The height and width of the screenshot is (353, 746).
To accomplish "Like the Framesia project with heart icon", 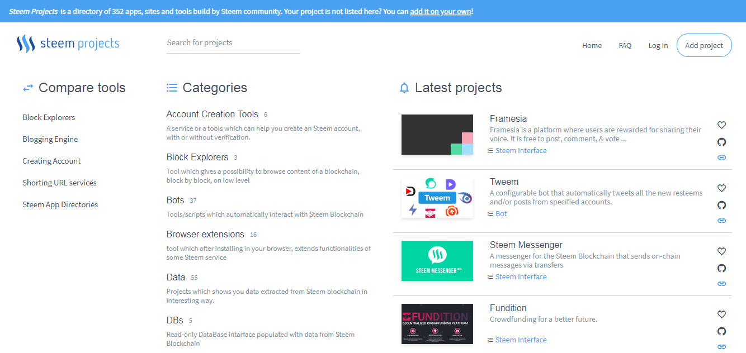I will (x=721, y=125).
